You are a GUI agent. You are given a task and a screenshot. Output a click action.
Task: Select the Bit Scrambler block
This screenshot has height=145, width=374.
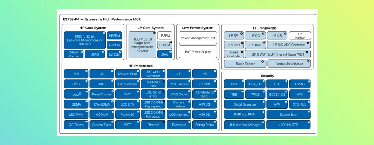(x=127, y=84)
